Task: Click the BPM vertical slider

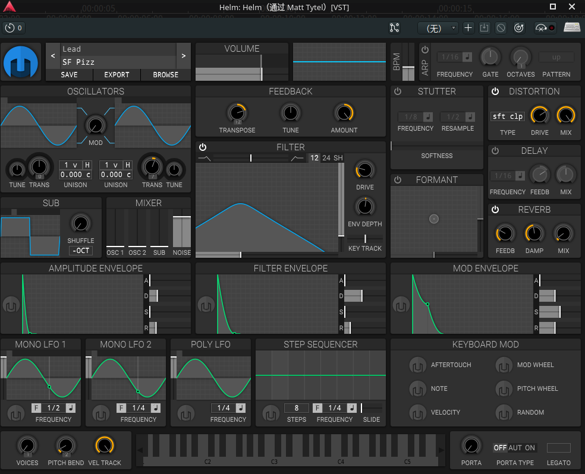Action: (x=408, y=62)
